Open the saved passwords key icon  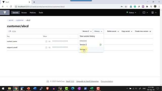122,7
